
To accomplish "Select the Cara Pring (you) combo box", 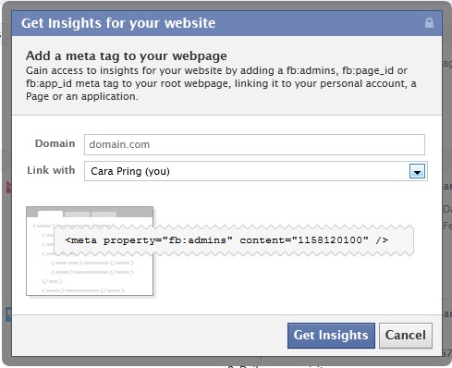I will 256,171.
